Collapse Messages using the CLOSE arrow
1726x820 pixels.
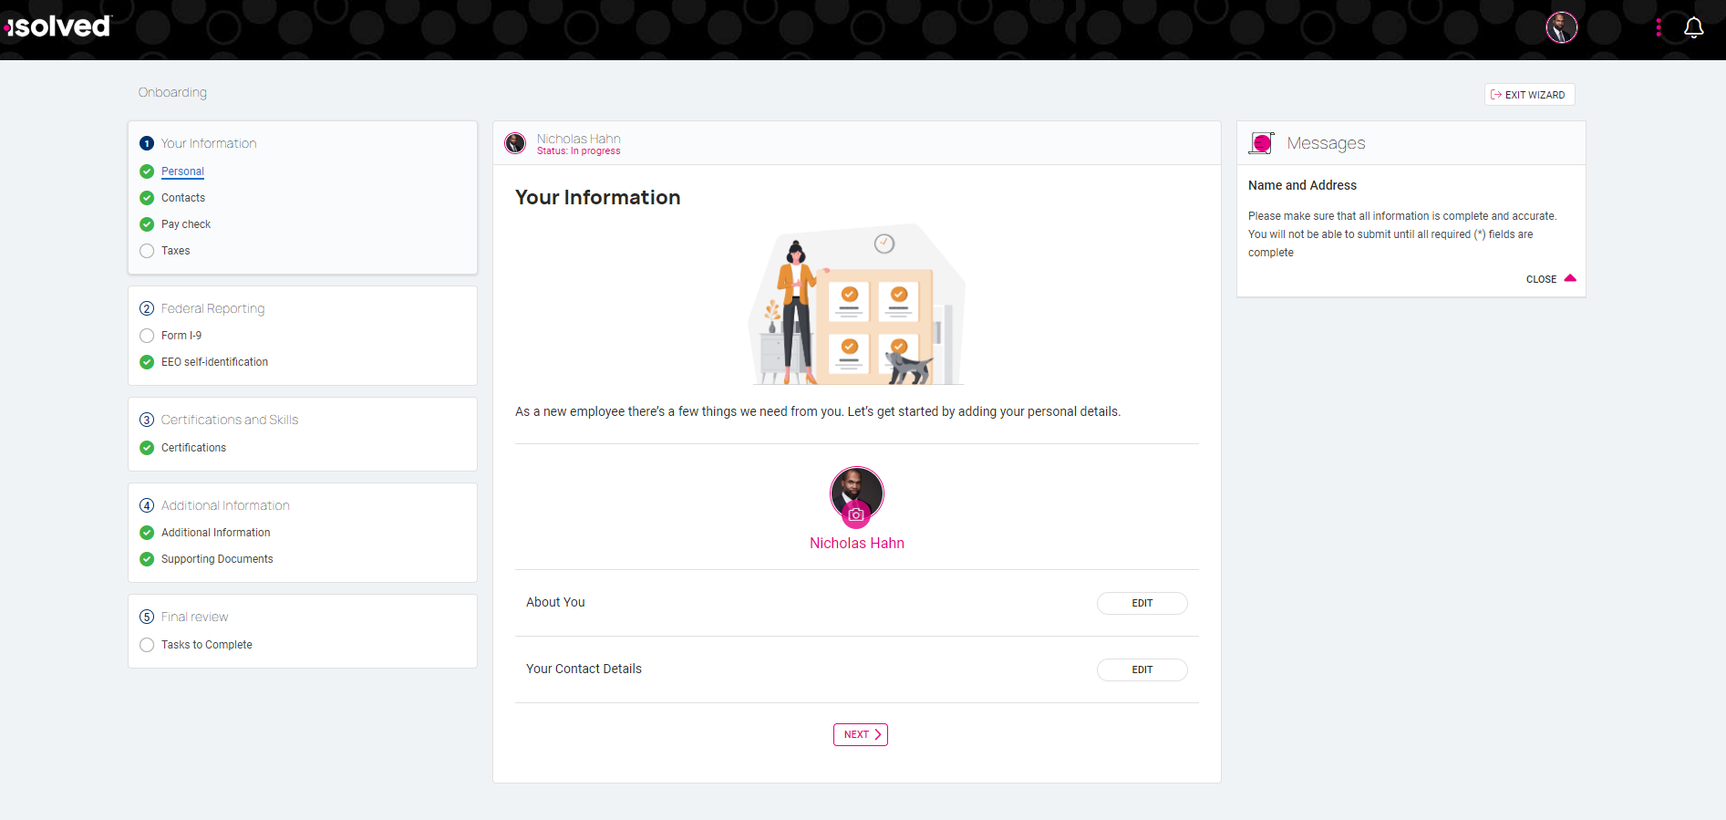tap(1568, 278)
